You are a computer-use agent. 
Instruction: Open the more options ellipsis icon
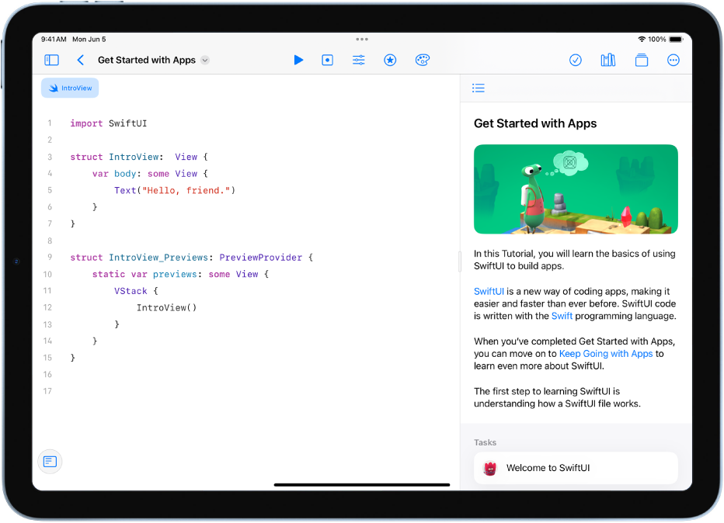tap(674, 60)
